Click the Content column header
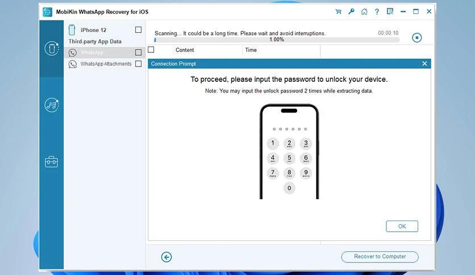The height and width of the screenshot is (275, 475). [x=185, y=50]
